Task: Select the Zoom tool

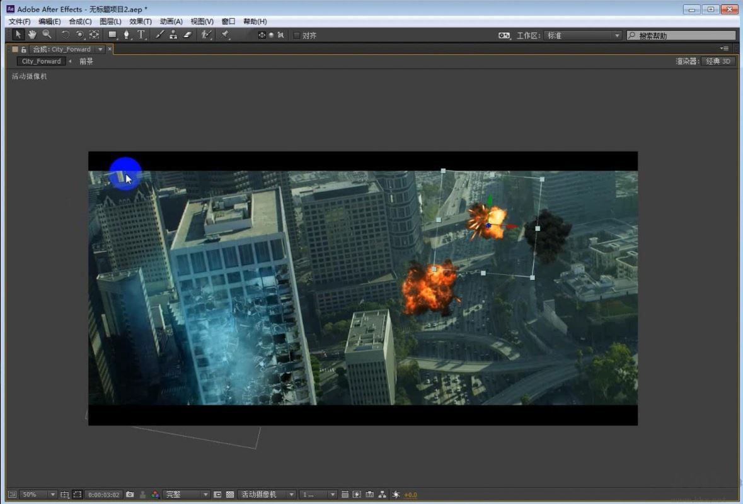Action: 45,35
